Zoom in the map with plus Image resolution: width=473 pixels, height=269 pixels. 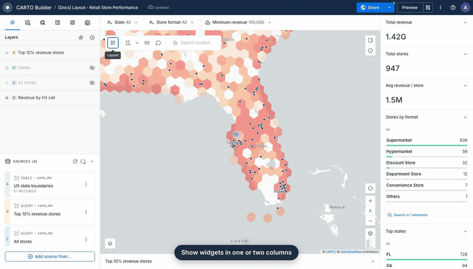370,201
